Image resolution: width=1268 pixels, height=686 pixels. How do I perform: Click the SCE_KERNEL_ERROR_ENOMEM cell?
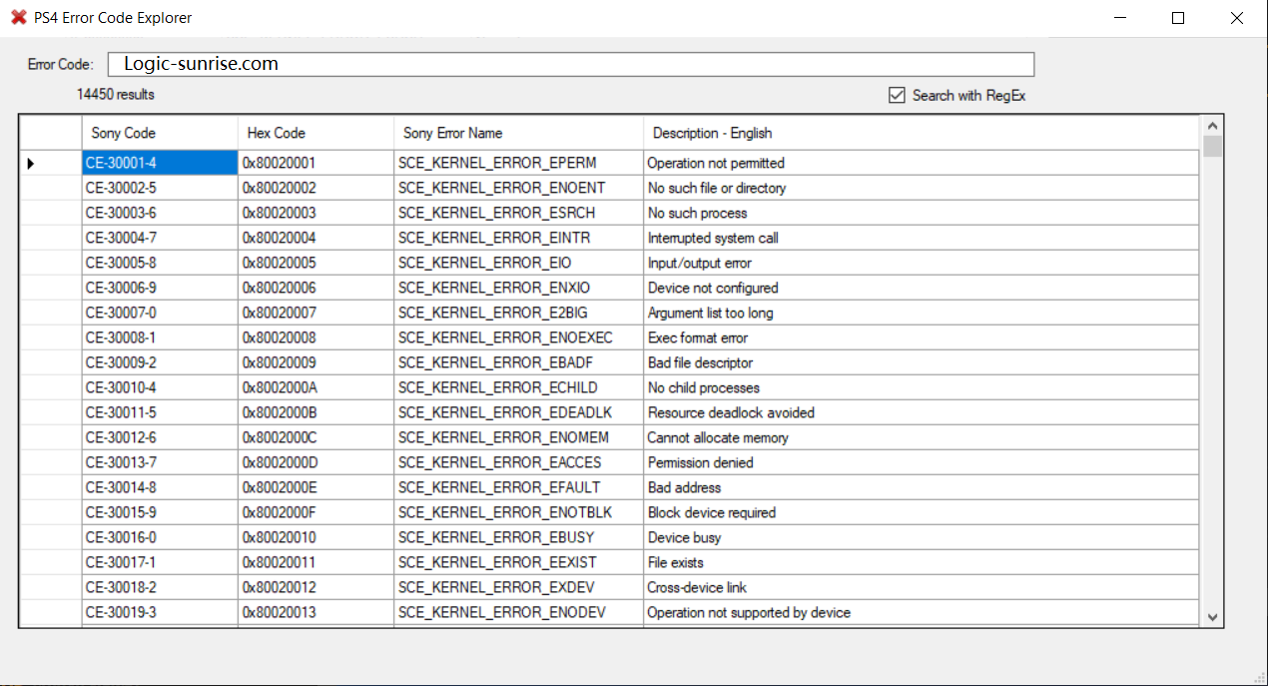[518, 437]
